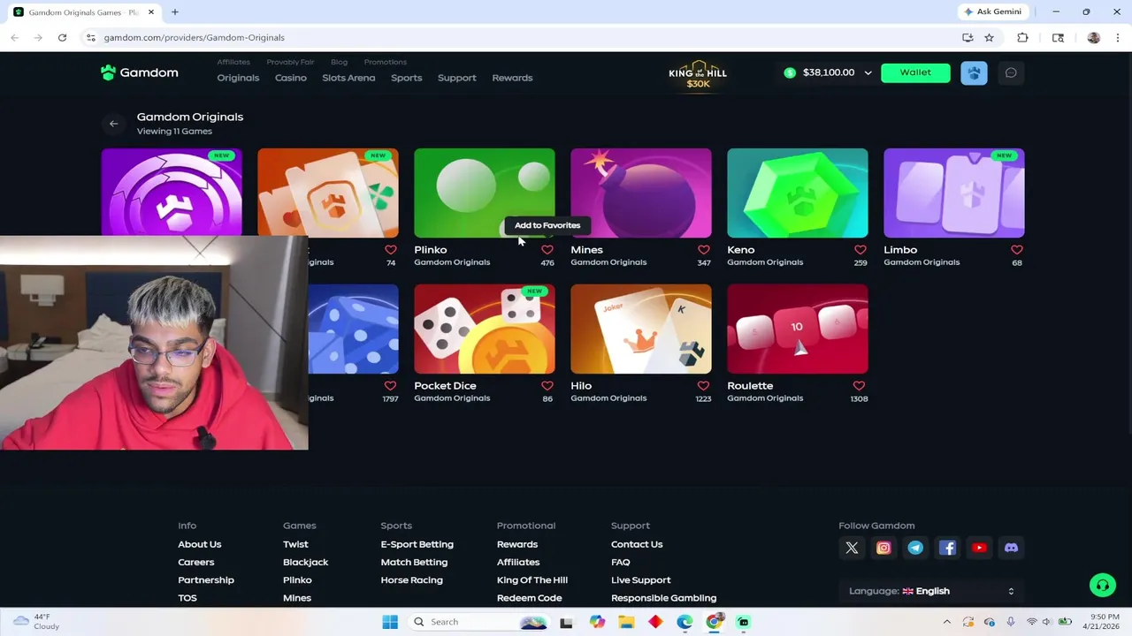
Task: Open the weather widget showing 44°F
Action: [x=35, y=622]
